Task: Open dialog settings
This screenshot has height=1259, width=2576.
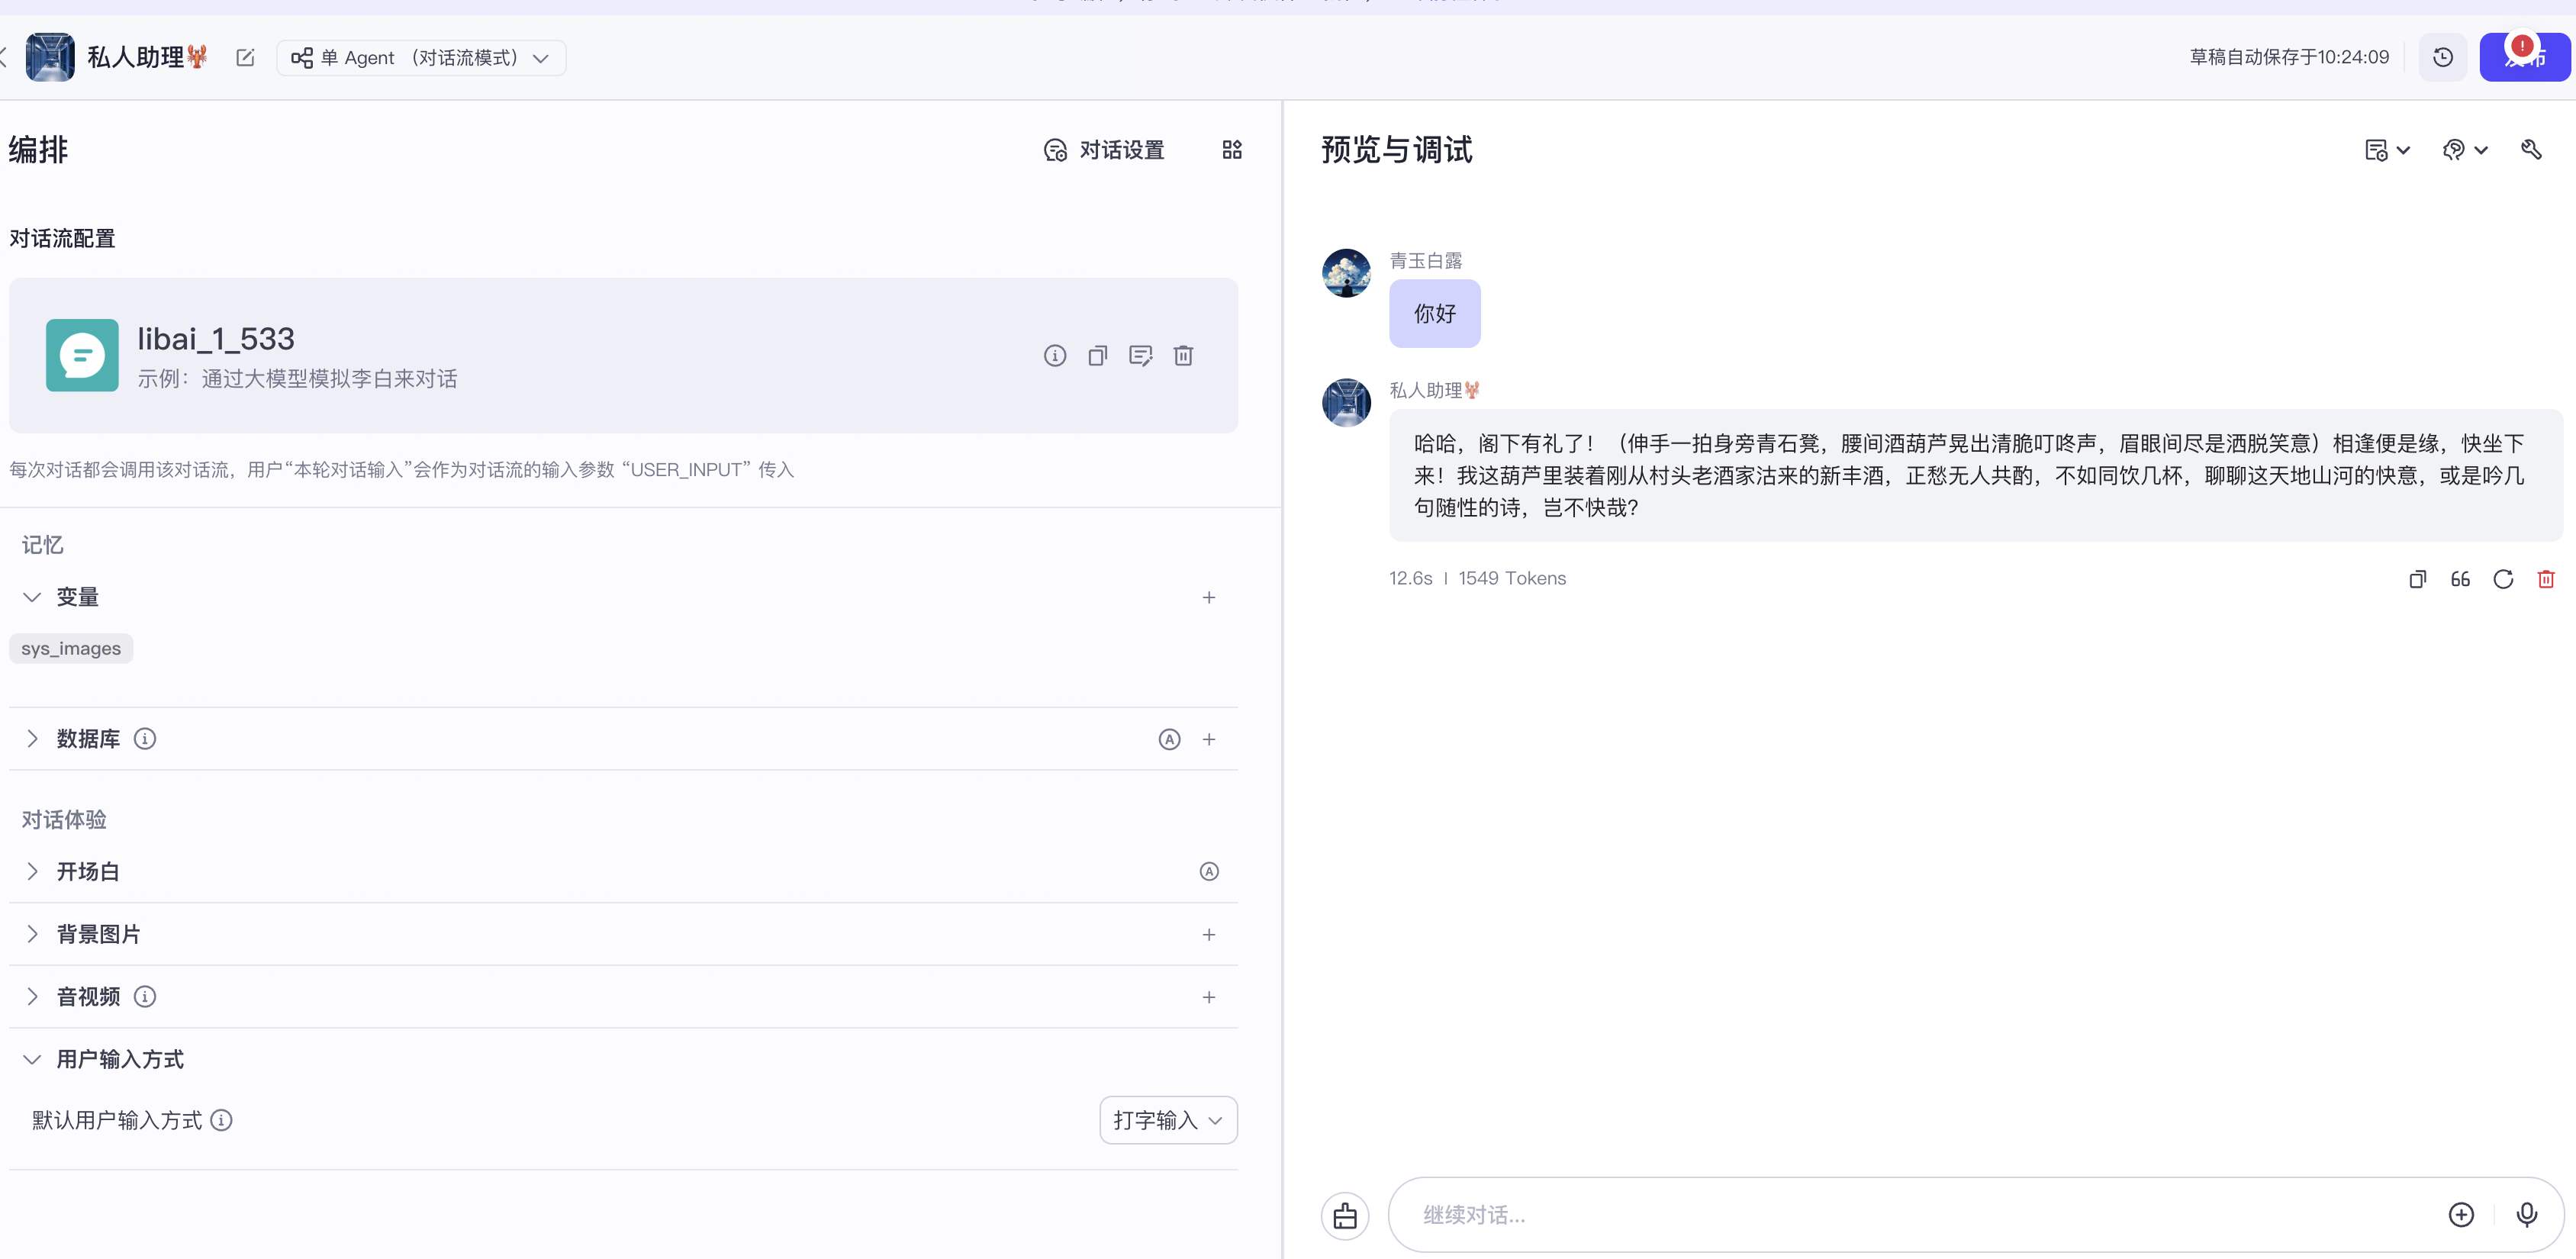Action: point(1104,150)
